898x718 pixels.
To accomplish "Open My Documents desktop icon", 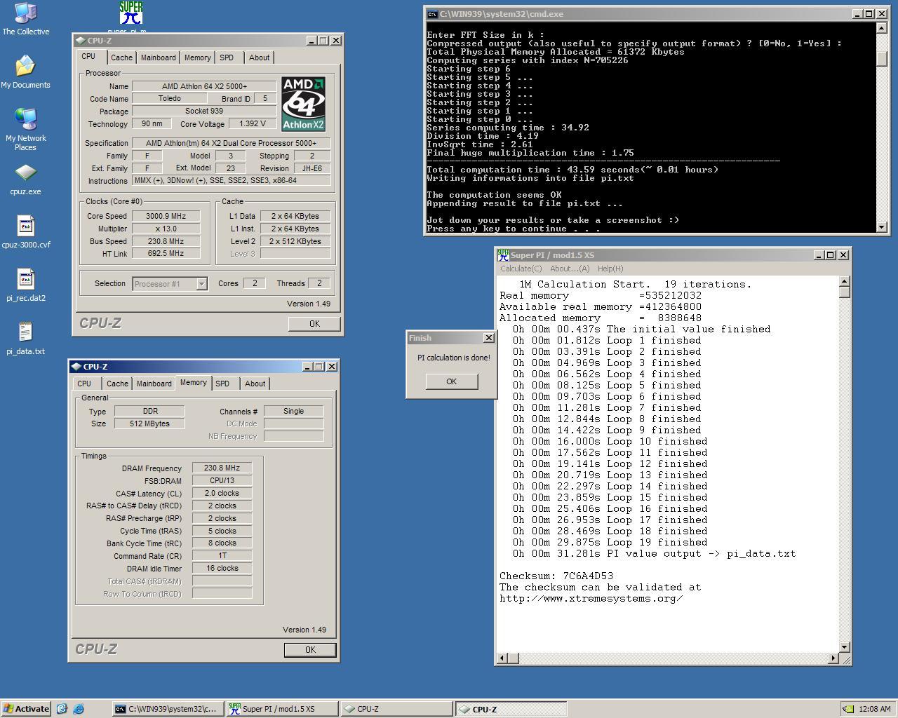I will click(25, 72).
